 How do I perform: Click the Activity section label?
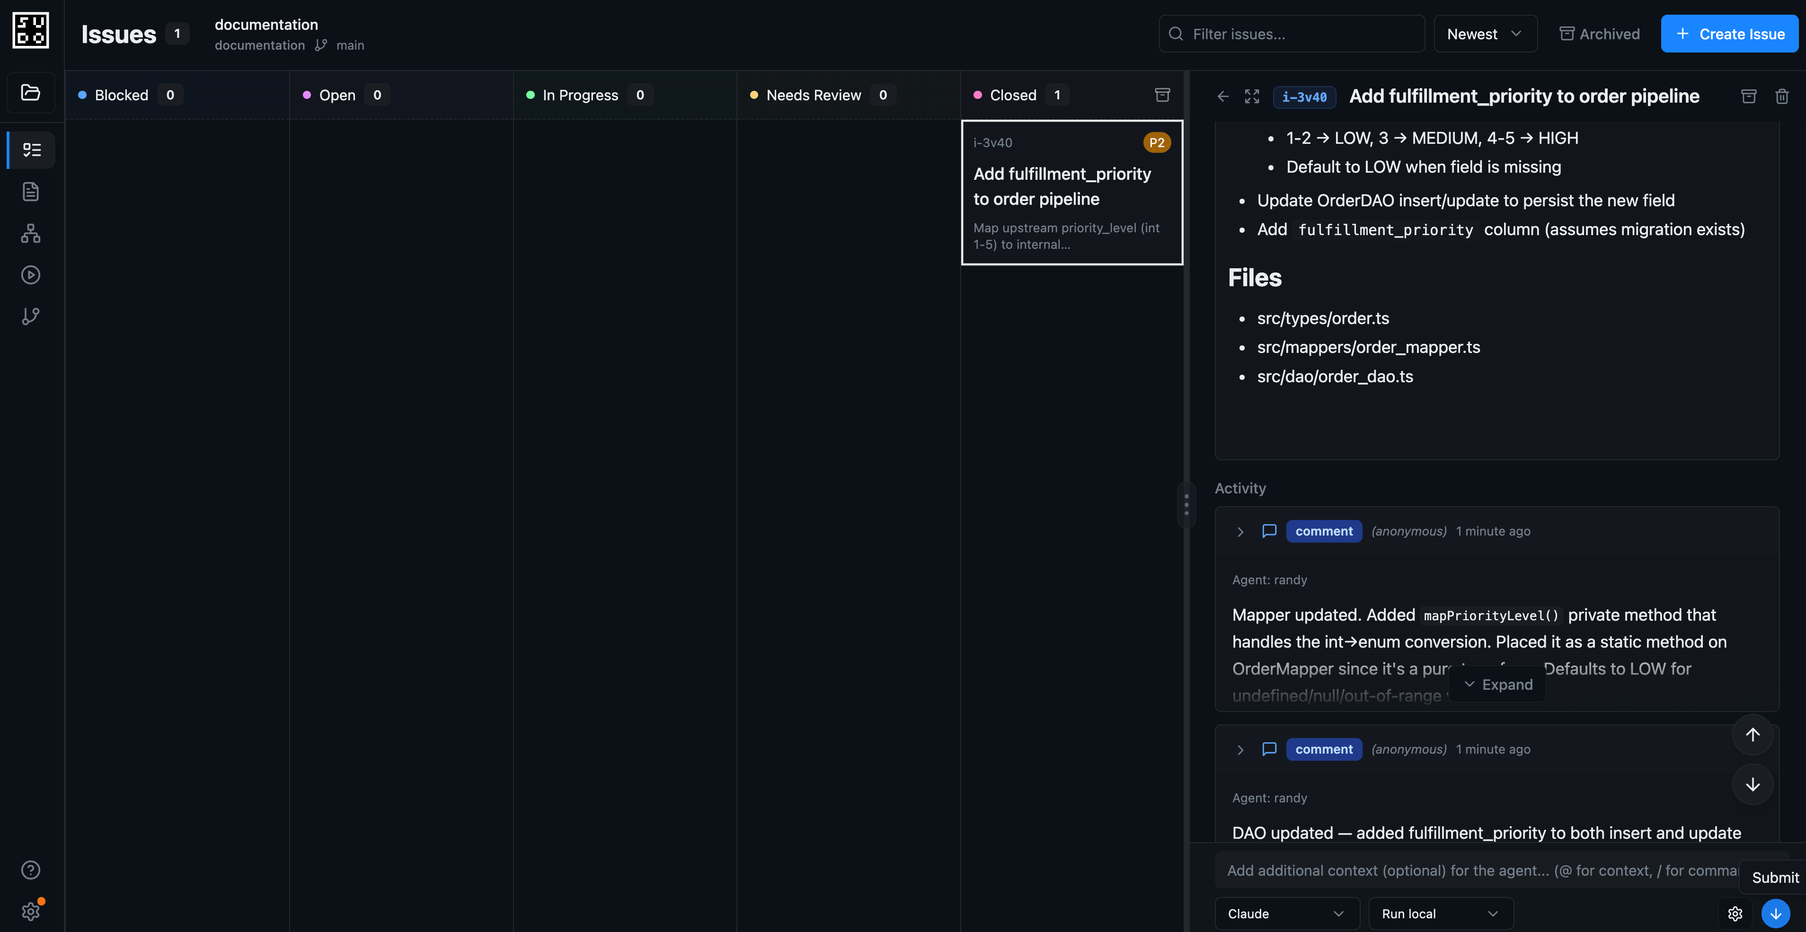[x=1240, y=488]
